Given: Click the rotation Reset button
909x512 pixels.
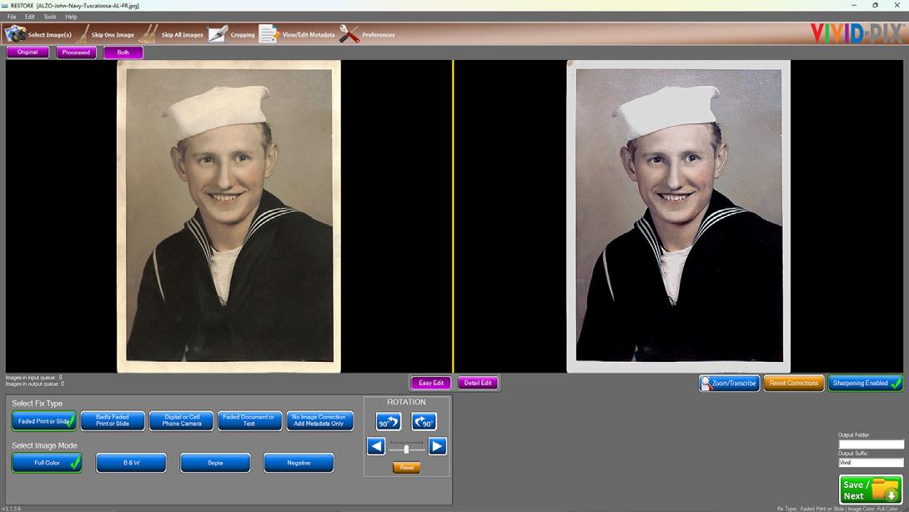Looking at the screenshot, I should (x=406, y=467).
